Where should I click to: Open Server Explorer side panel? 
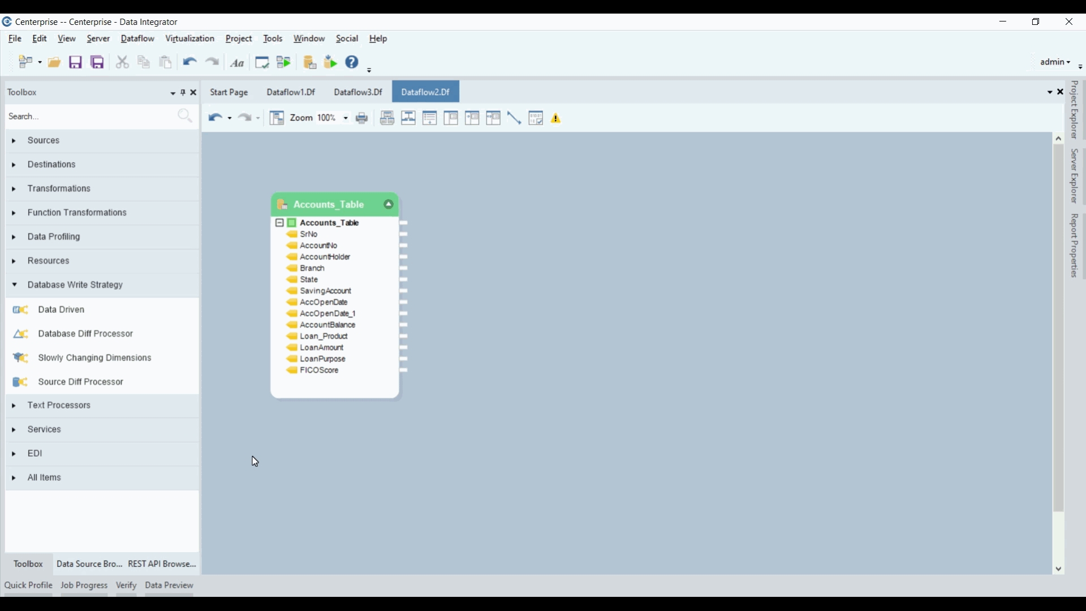pos(1075,177)
